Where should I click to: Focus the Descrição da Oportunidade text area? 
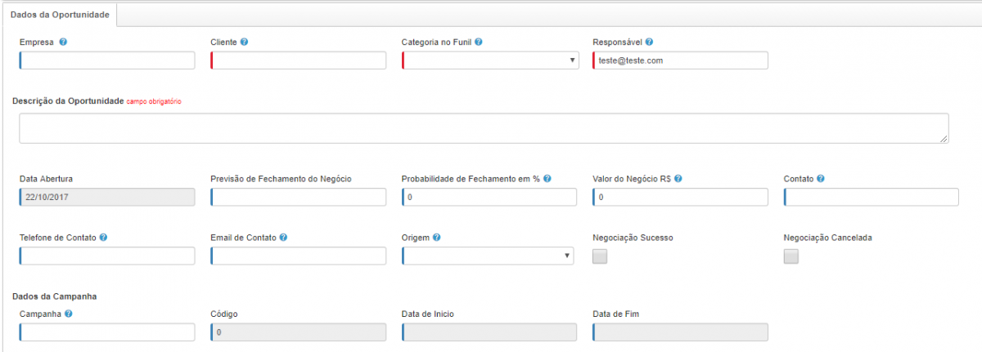[484, 128]
